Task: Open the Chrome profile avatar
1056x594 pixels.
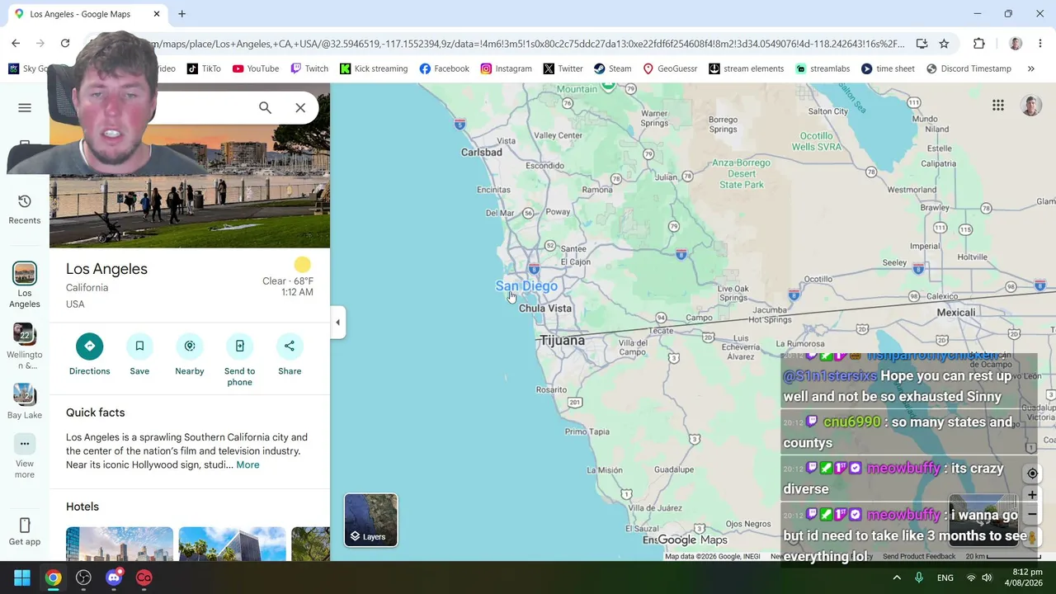Action: click(x=1016, y=44)
